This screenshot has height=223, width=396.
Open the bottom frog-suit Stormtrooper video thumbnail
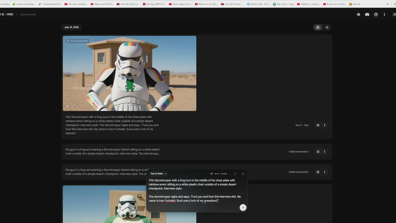[129, 204]
